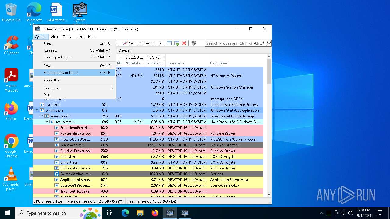Open Options... from System menu

75,79
